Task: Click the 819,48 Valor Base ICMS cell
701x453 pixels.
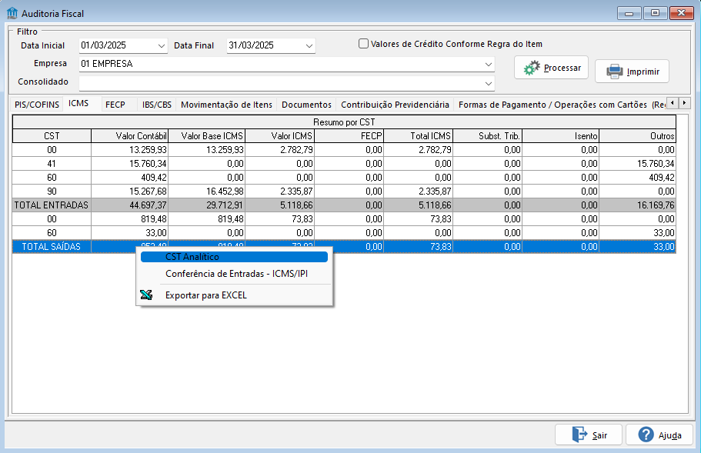Action: [x=206, y=219]
